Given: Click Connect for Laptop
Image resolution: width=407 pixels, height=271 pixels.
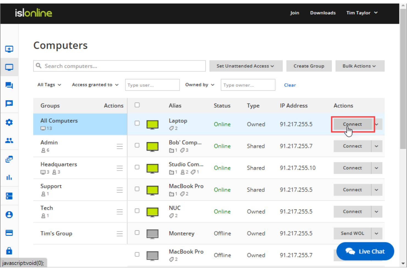Looking at the screenshot, I should click(x=352, y=124).
